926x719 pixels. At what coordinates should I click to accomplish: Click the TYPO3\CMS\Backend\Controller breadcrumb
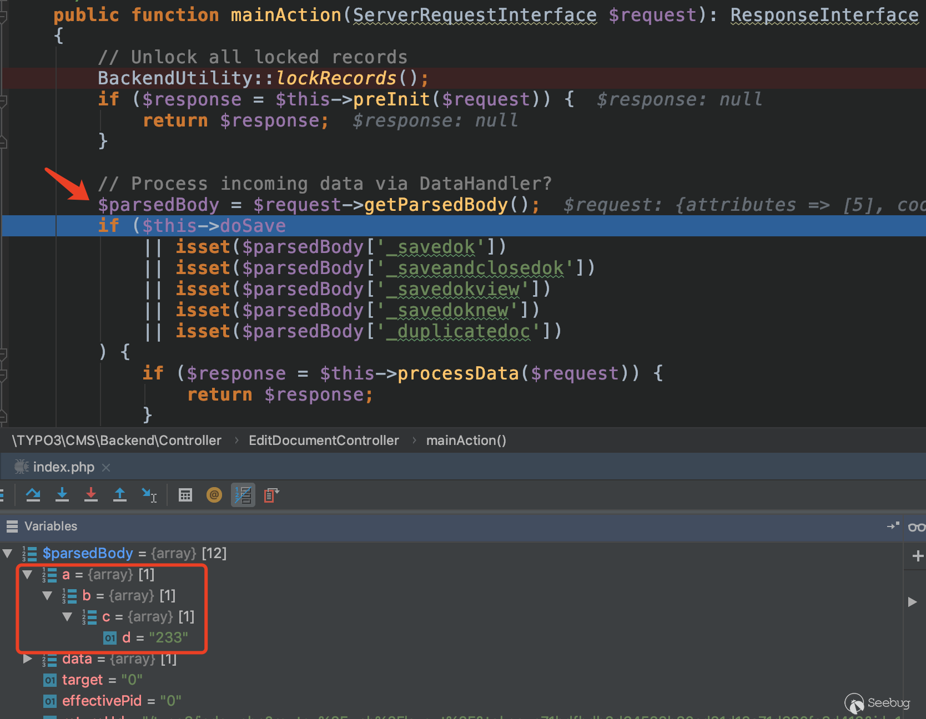[117, 440]
